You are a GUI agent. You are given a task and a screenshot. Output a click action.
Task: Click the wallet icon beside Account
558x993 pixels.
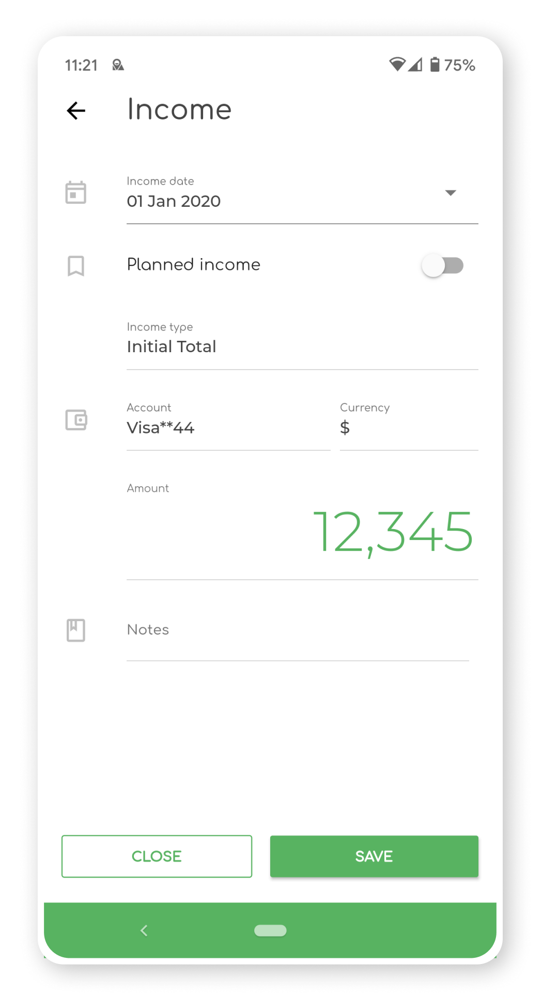coord(76,419)
